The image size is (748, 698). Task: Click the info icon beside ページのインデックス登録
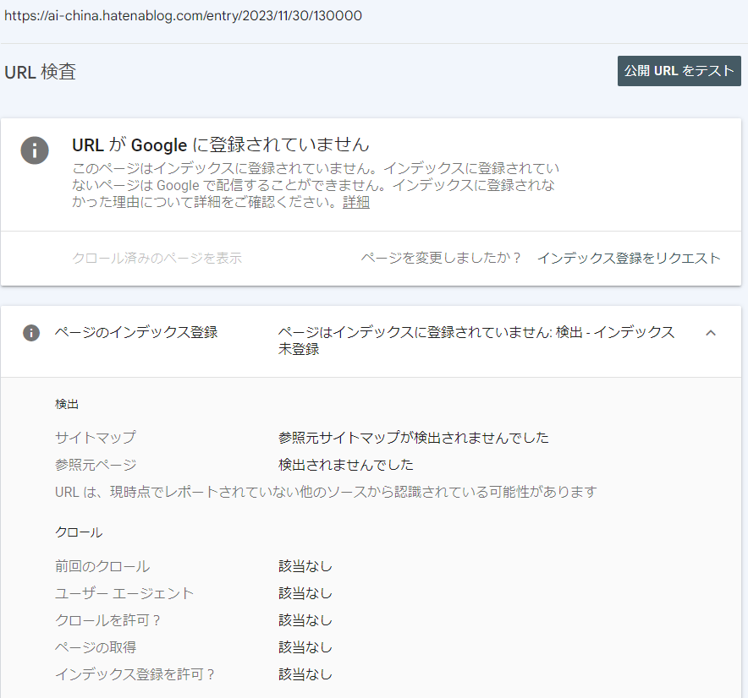(31, 333)
